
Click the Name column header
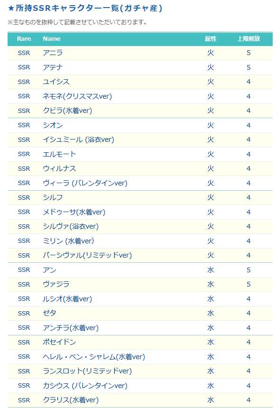click(x=52, y=39)
